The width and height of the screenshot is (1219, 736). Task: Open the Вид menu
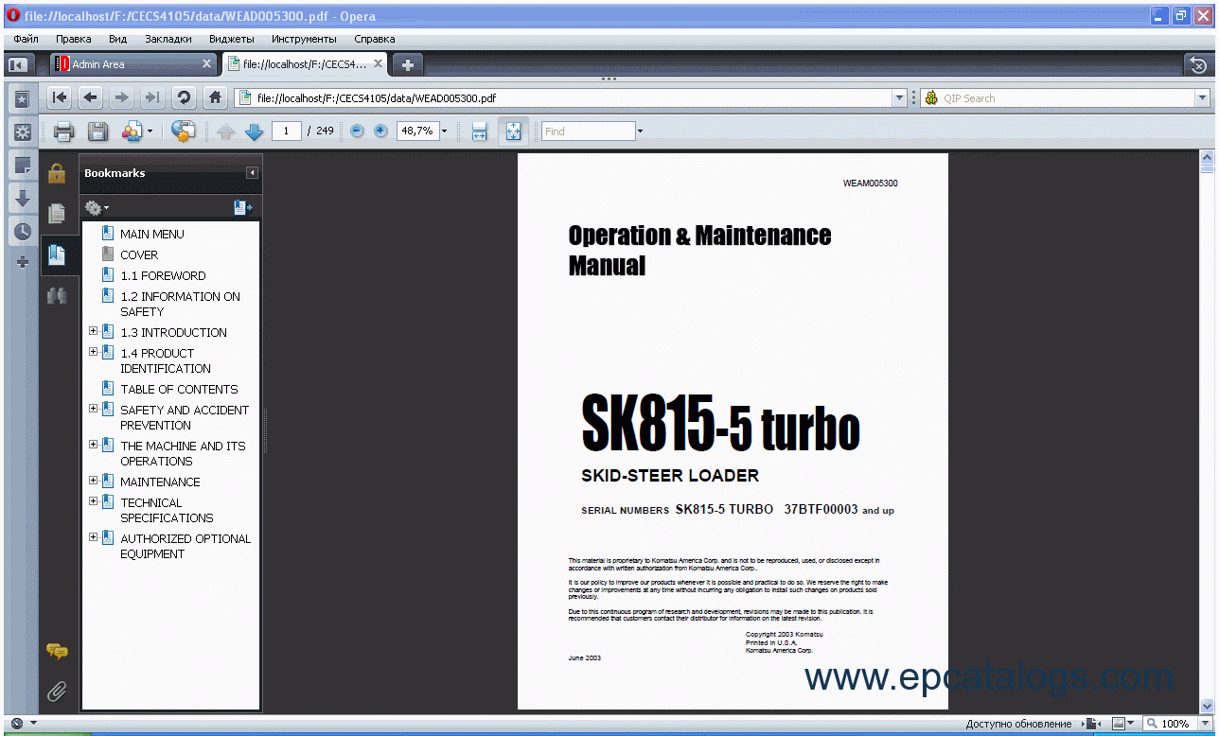pos(118,39)
